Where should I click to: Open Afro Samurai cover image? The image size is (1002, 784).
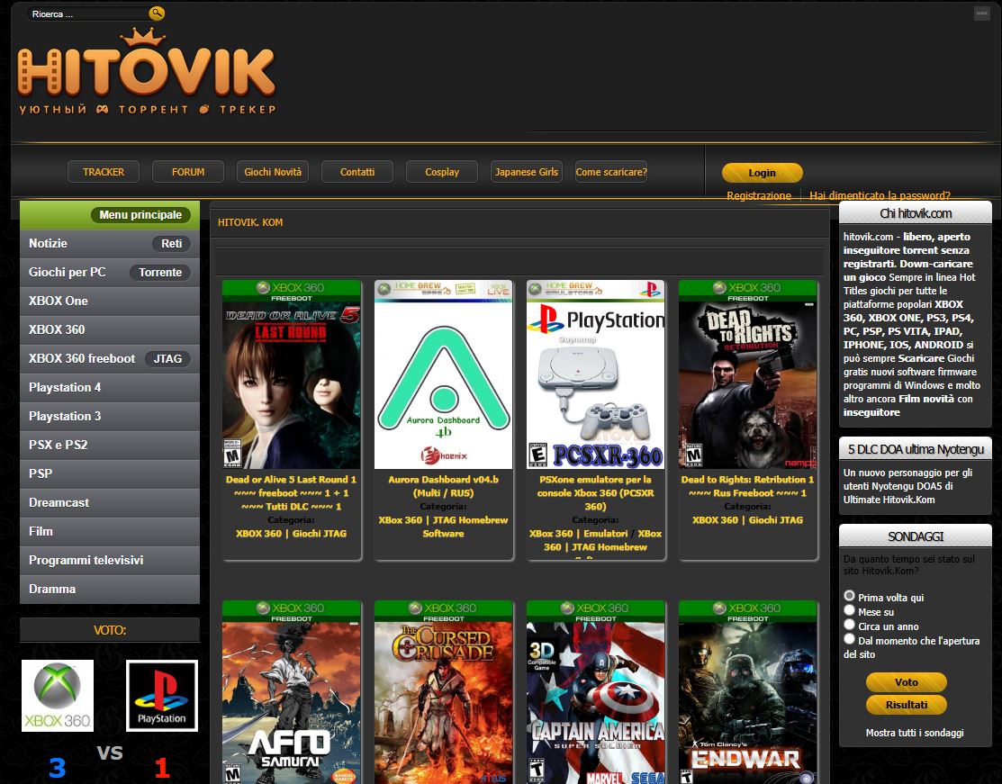(x=292, y=692)
